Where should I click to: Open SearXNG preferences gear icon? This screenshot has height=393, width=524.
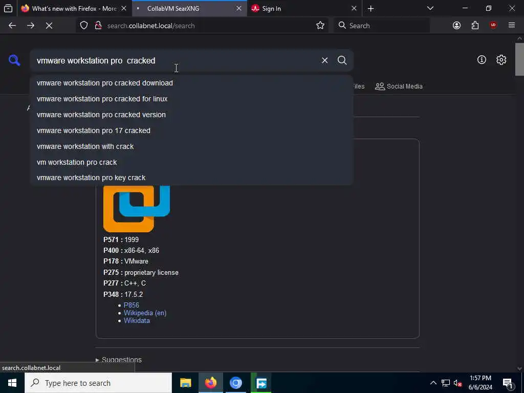click(501, 60)
